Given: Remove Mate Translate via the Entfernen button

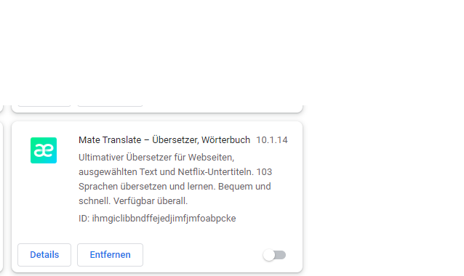Looking at the screenshot, I should point(110,255).
